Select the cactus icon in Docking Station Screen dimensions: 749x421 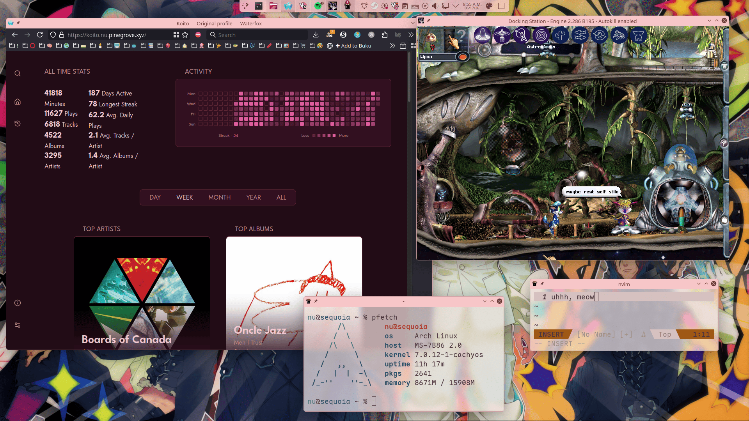[561, 35]
